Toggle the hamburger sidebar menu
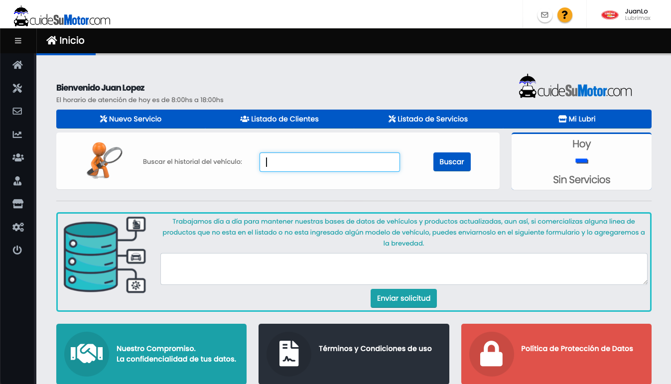 [x=18, y=41]
